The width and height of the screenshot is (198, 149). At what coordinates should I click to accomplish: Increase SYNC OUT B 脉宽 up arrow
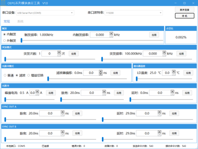(x=63, y=132)
